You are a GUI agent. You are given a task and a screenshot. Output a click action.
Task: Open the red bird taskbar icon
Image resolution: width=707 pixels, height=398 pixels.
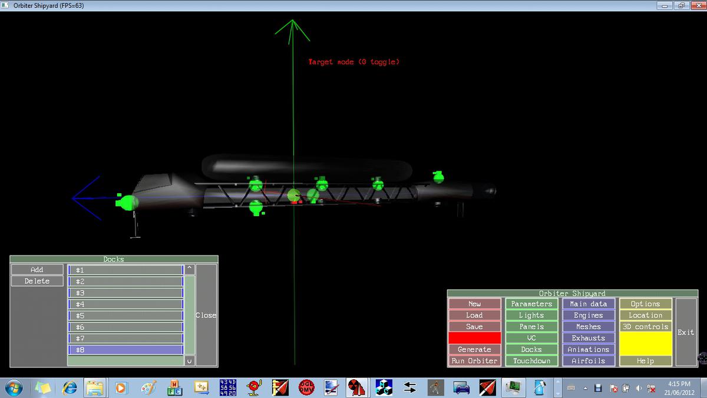coord(254,387)
